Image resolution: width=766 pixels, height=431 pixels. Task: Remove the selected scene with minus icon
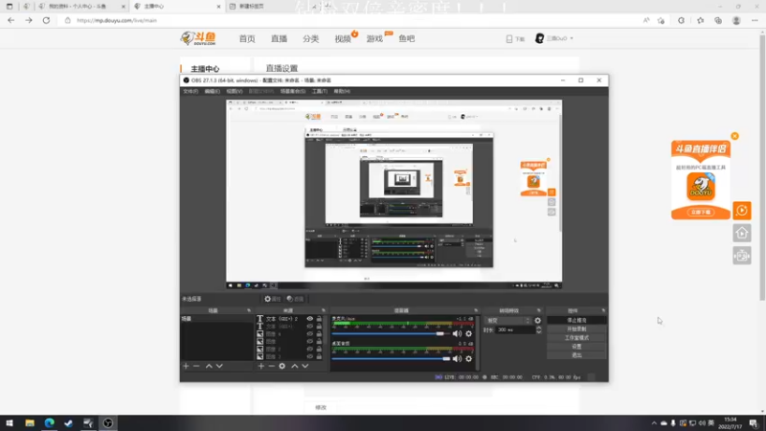(x=196, y=366)
